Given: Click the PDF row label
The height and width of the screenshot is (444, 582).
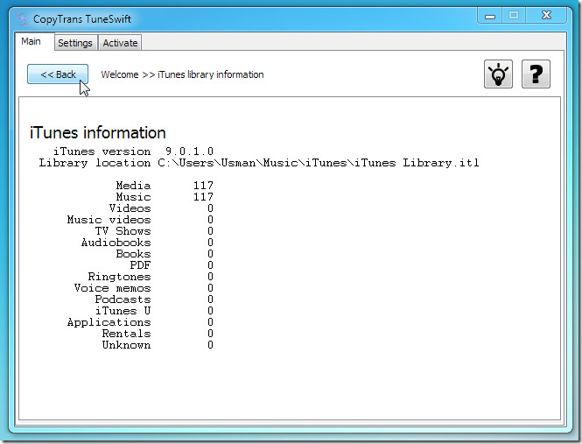Looking at the screenshot, I should pyautogui.click(x=140, y=265).
